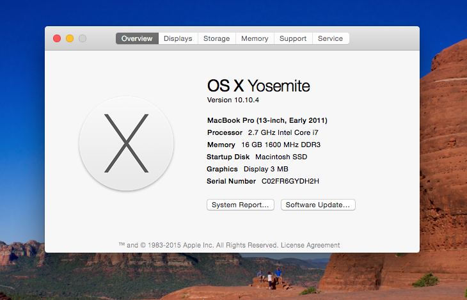Click startup disk name Macintosh SSD

pyautogui.click(x=281, y=157)
